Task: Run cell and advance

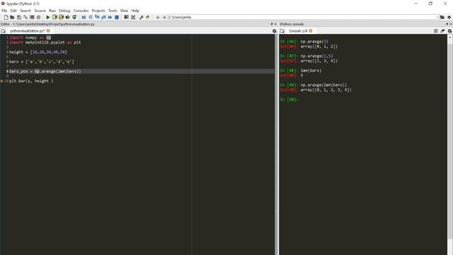Action: click(x=61, y=17)
